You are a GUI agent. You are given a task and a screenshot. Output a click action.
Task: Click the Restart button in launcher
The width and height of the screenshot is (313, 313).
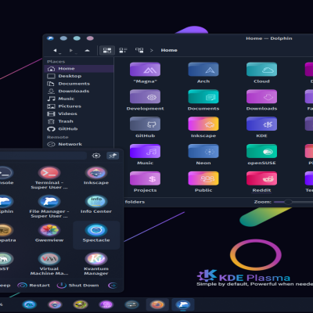(34, 286)
